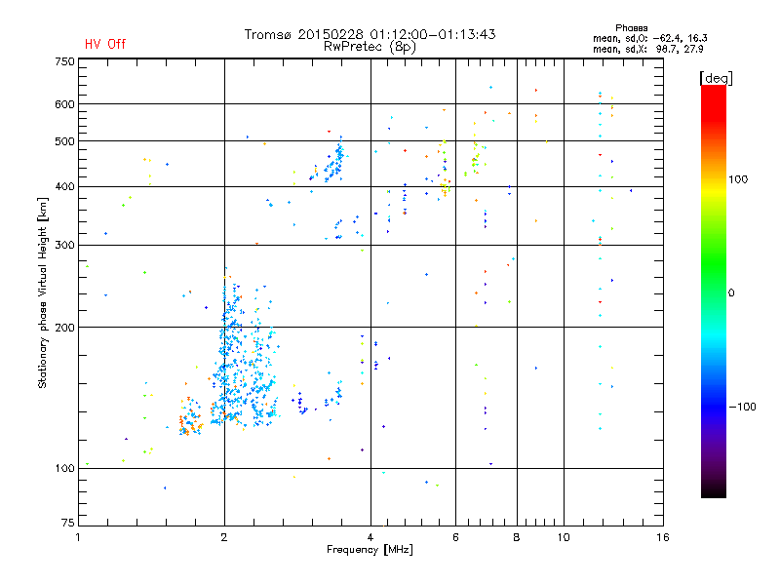Screen dimensions: 780x585
Task: Click the y-axis tick label '100'
Action: 64,469
